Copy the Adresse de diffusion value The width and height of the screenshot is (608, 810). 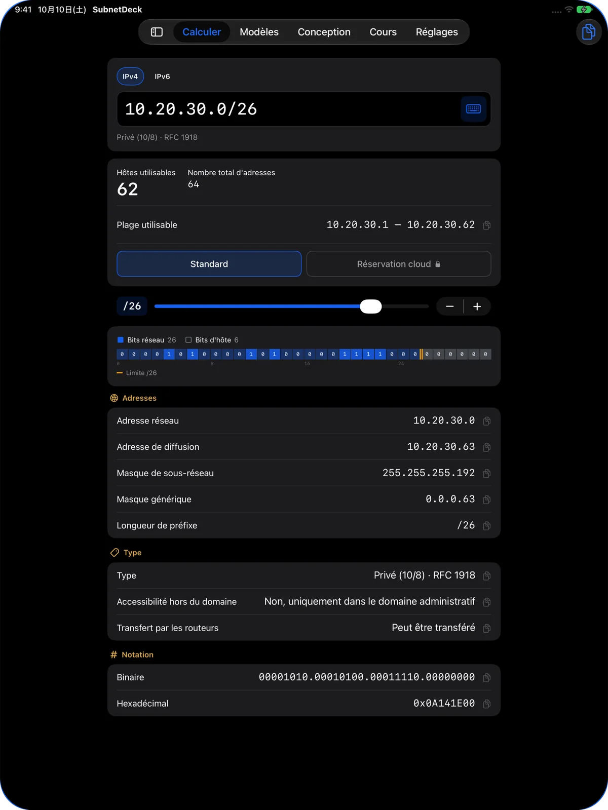(x=487, y=447)
